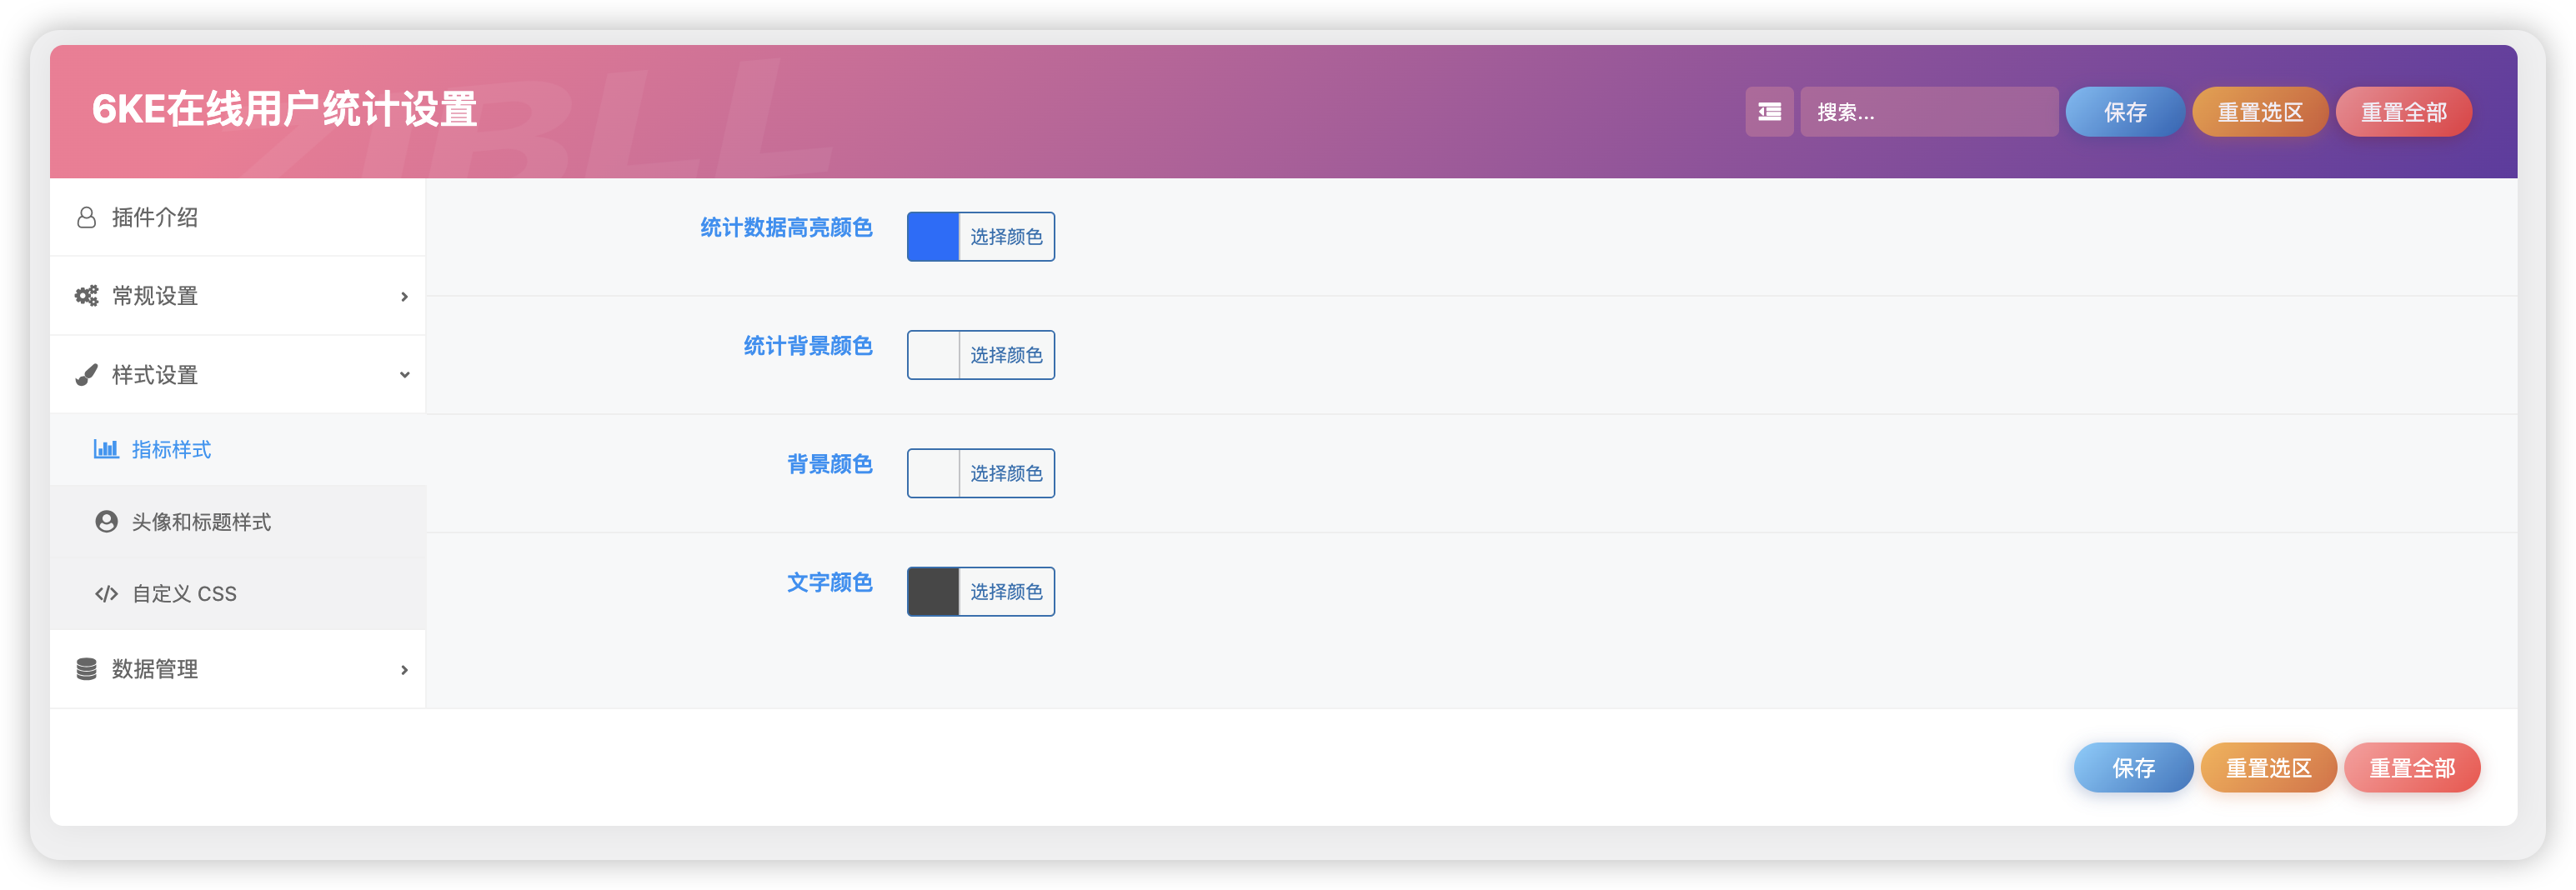2576x890 pixels.
Task: Expand 常规设置 with its right chevron
Action: [404, 297]
